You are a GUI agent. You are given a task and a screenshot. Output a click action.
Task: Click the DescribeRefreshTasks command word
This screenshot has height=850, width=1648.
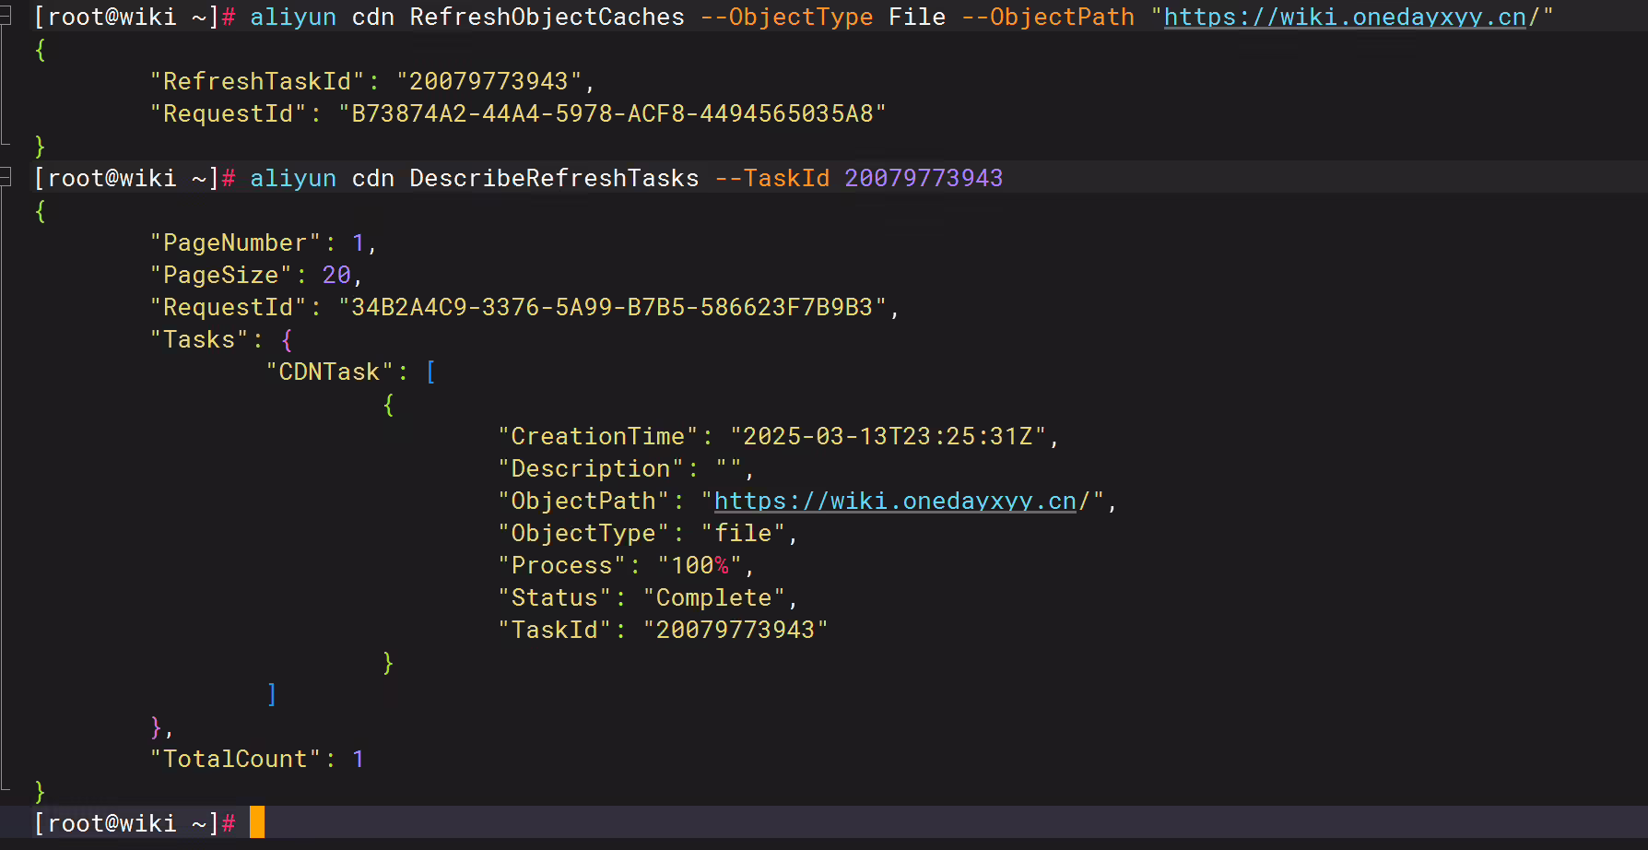(554, 178)
